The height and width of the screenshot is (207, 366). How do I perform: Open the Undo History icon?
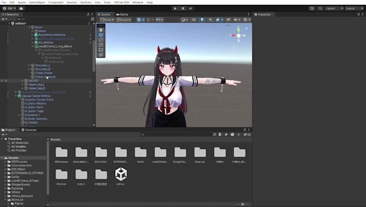pyautogui.click(x=312, y=9)
